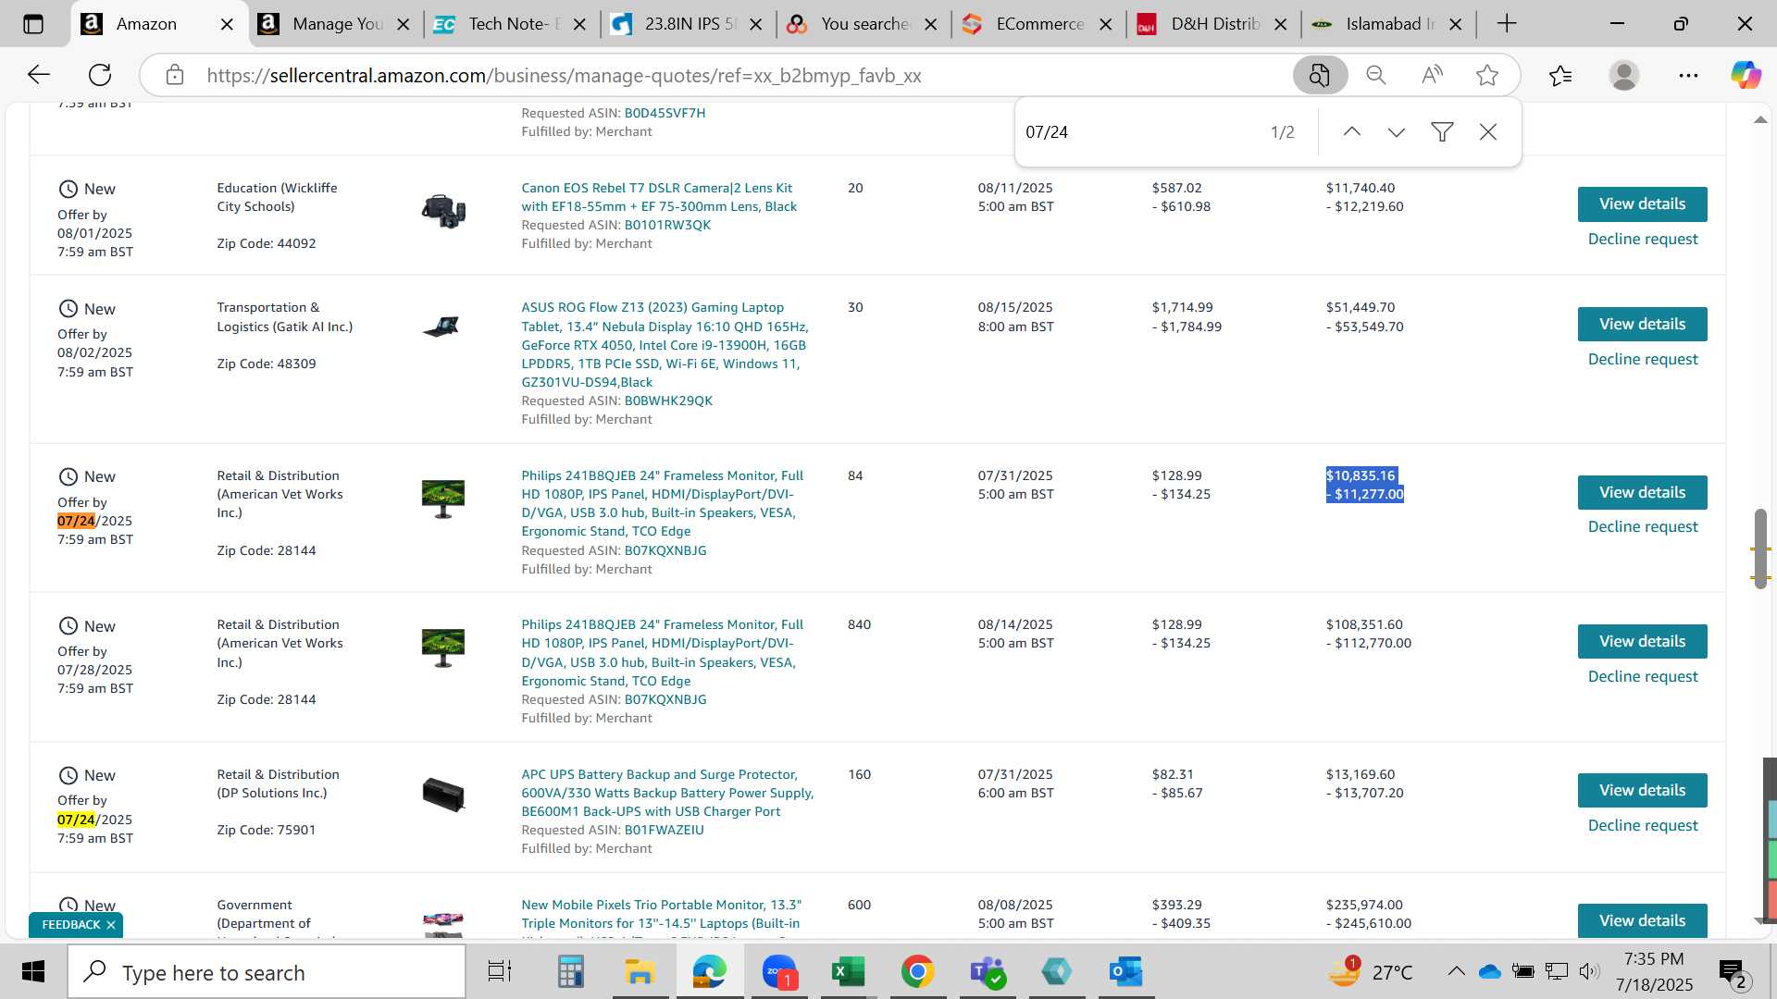Image resolution: width=1777 pixels, height=999 pixels.
Task: View details for ASUS ROG Flow quote
Action: click(1642, 325)
